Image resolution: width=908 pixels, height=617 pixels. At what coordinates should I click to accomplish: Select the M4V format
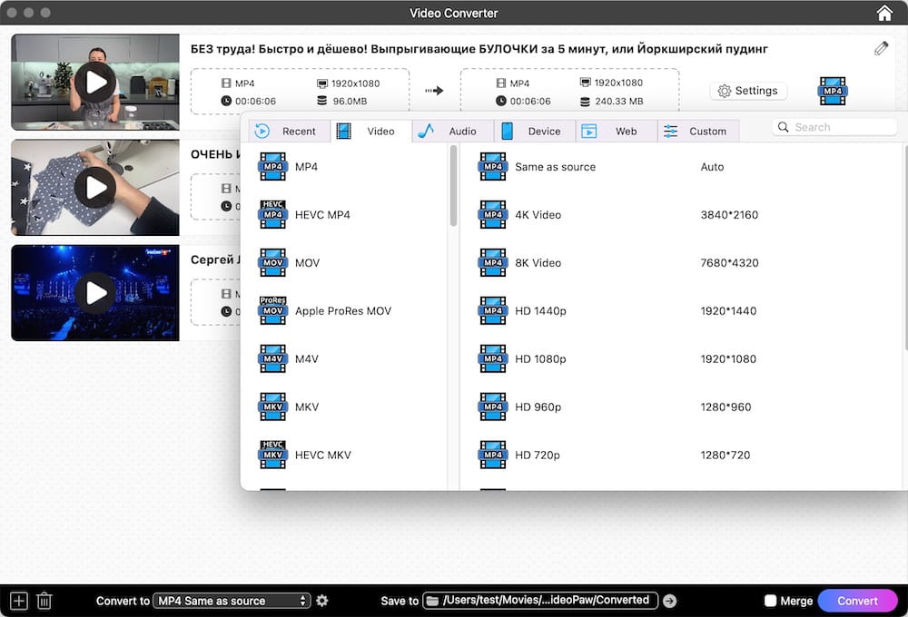[307, 358]
